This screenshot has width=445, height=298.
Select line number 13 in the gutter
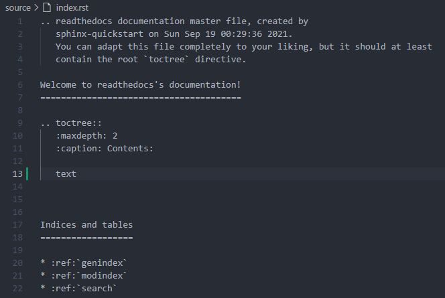[17, 174]
